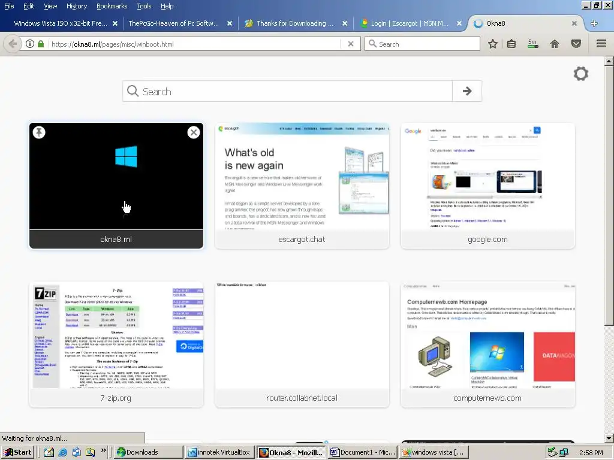Image resolution: width=614 pixels, height=460 pixels.
Task: Switch to Document1 Microsoft Word taskbar button
Action: (363, 452)
